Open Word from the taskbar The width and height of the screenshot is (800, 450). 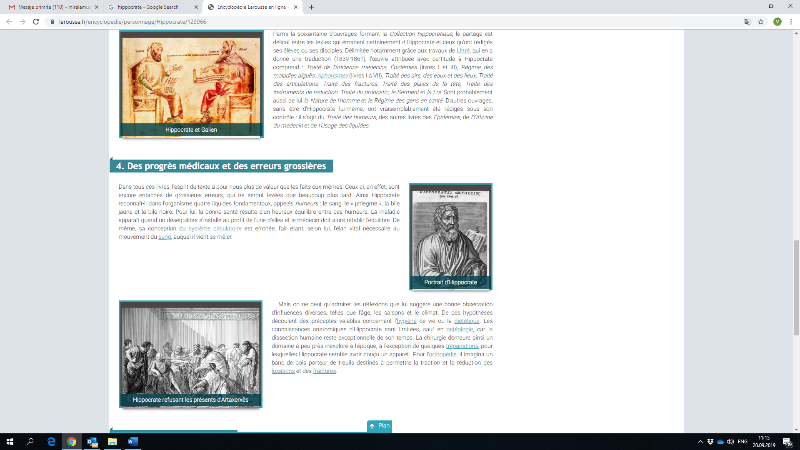(132, 442)
